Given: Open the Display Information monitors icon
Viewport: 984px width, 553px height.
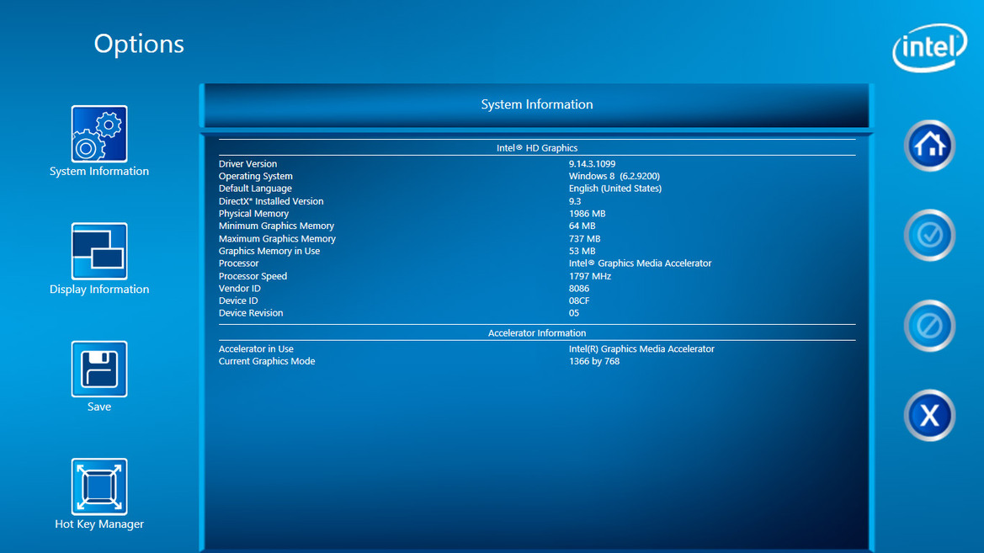Looking at the screenshot, I should pyautogui.click(x=99, y=251).
